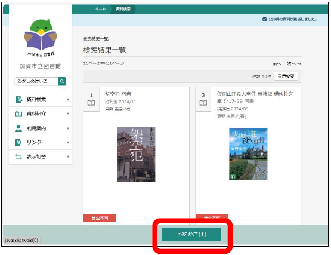Click the 前へ previous page link
331x255 pixels.
(277, 64)
